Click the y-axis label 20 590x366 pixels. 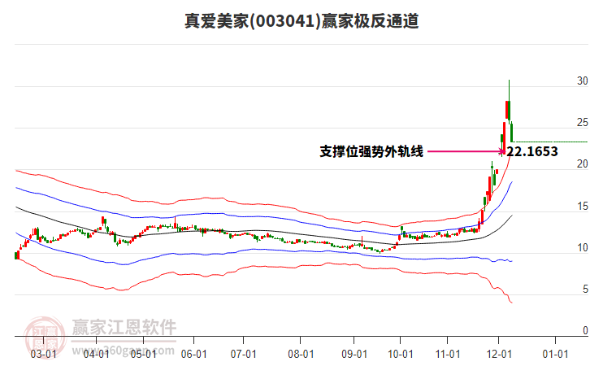point(582,163)
